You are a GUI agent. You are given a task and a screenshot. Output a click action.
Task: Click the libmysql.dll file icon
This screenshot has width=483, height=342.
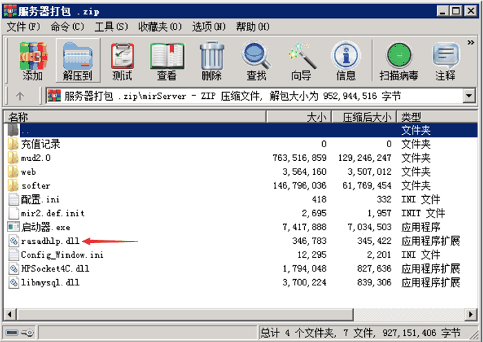tap(13, 283)
